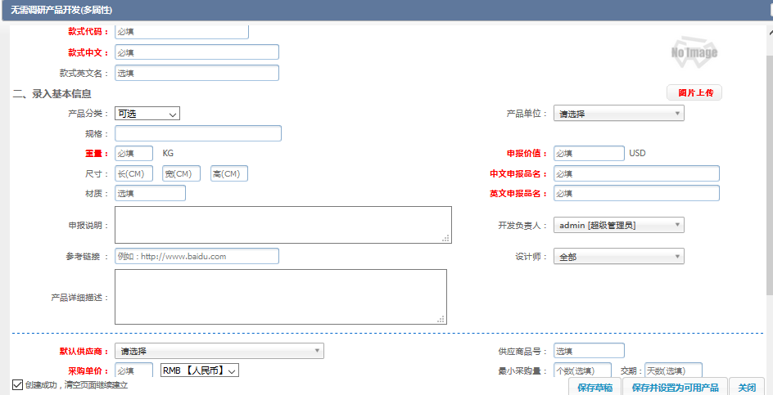Click into the 款式英文名 field

tap(197, 73)
